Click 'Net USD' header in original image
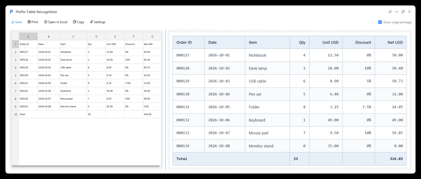The image size is (421, 179). tap(395, 43)
